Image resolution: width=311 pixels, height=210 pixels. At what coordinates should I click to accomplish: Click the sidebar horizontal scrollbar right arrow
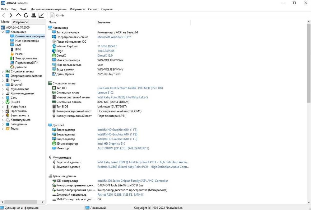43,202
